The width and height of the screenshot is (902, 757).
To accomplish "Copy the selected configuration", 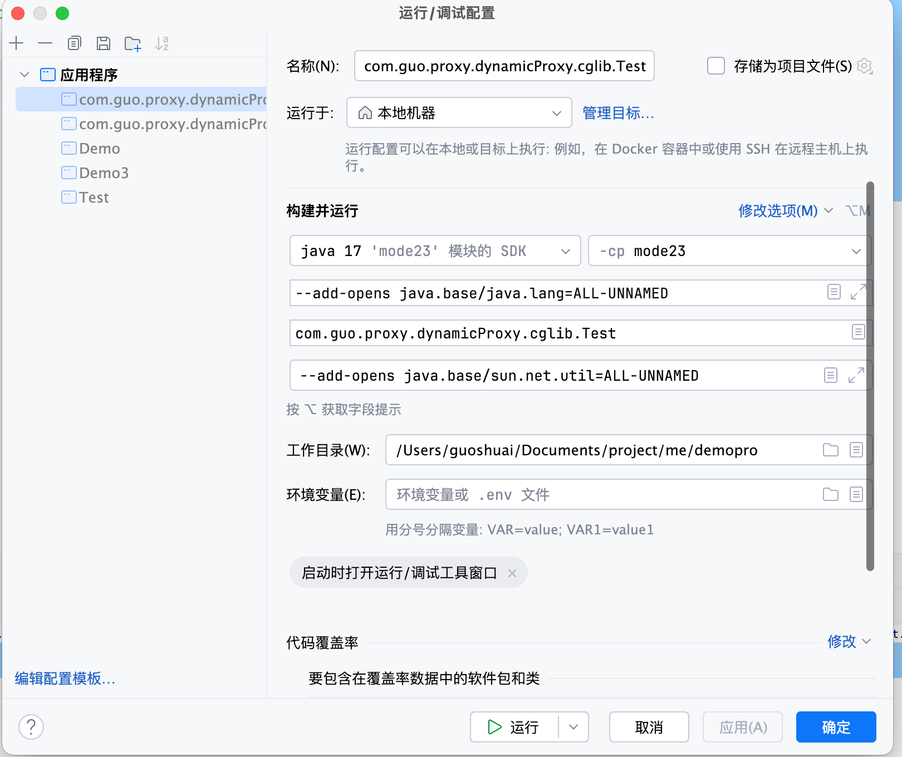I will (x=74, y=43).
